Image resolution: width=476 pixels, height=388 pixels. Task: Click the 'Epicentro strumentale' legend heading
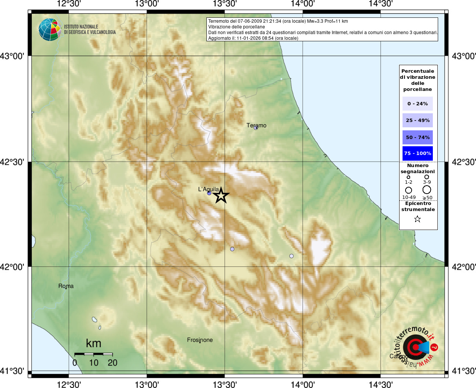point(418,207)
